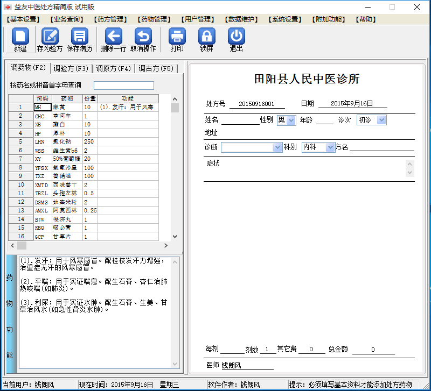The height and width of the screenshot is (391, 431).
Task: Open the 药物管理 menu
Action: click(x=152, y=19)
